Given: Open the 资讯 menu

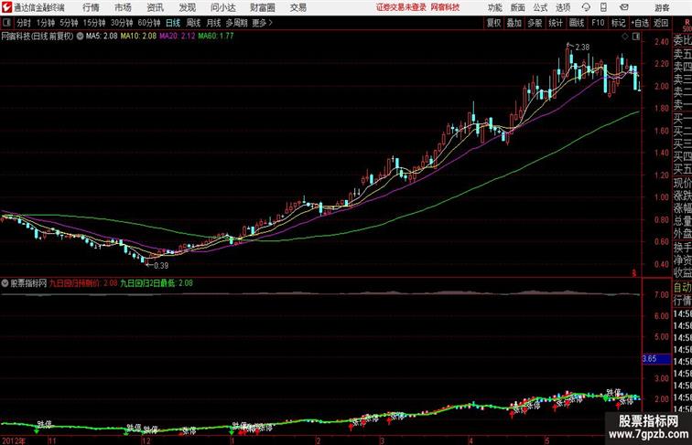Looking at the screenshot, I should (156, 7).
